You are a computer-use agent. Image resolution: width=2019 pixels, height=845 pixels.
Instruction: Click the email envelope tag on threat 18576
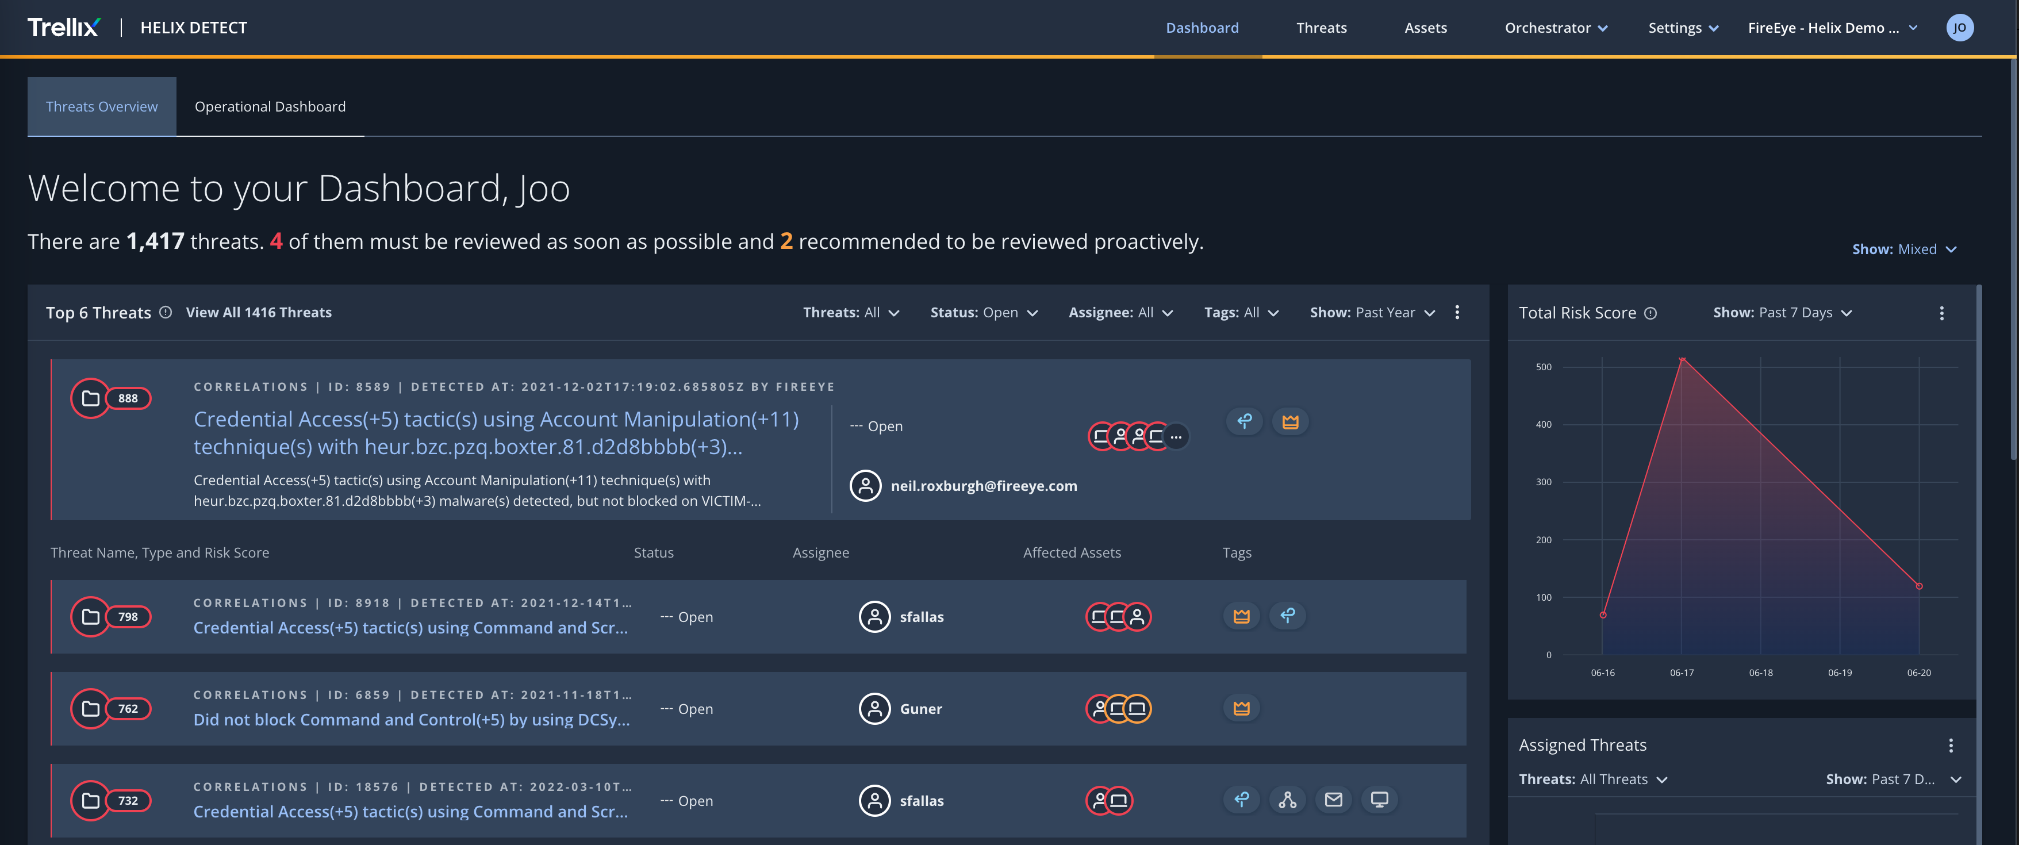pyautogui.click(x=1333, y=800)
